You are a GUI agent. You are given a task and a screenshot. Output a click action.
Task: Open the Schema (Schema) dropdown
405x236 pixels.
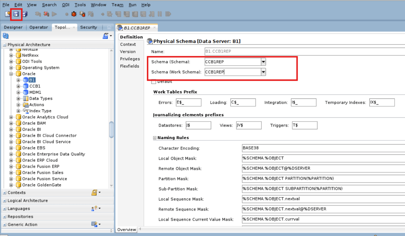pyautogui.click(x=264, y=62)
